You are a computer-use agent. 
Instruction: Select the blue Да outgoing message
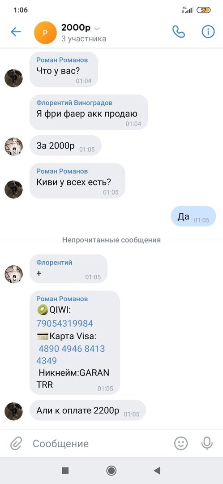193,216
